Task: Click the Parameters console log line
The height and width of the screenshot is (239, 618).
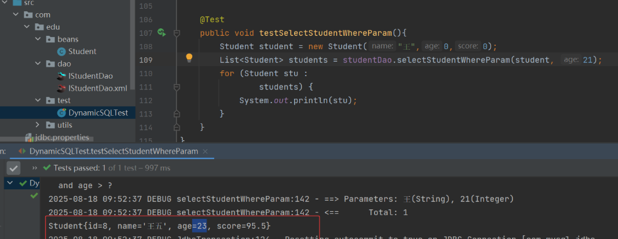Action: pyautogui.click(x=281, y=199)
